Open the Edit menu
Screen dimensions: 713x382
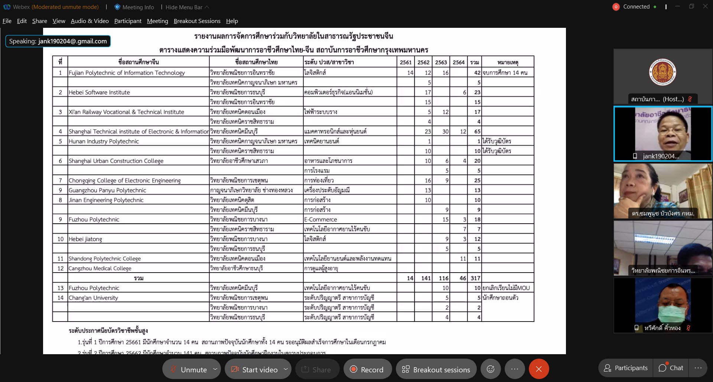[22, 21]
